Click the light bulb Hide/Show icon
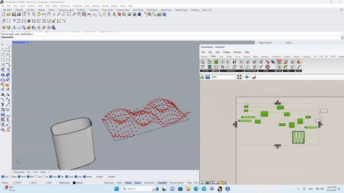This screenshot has width=344, height=193. pos(109,14)
